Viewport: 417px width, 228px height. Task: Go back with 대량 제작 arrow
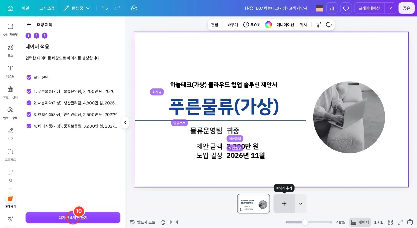(29, 25)
